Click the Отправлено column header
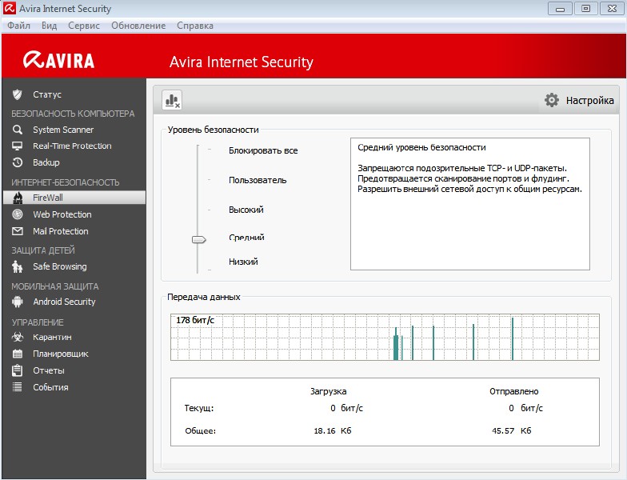The image size is (627, 480). pos(513,391)
